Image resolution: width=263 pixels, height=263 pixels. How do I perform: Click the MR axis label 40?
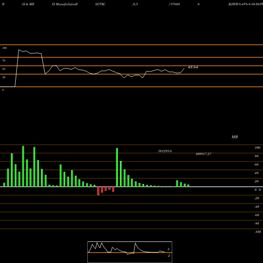click(x=257, y=173)
